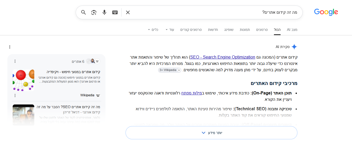The width and height of the screenshot is (352, 143).
Task: Click the AI overview sparkle icon
Action: (x=294, y=47)
